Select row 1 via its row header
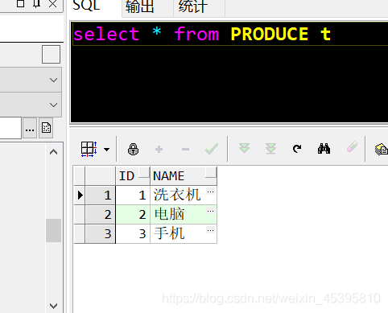Viewport: 388px width, 313px height. pos(100,195)
